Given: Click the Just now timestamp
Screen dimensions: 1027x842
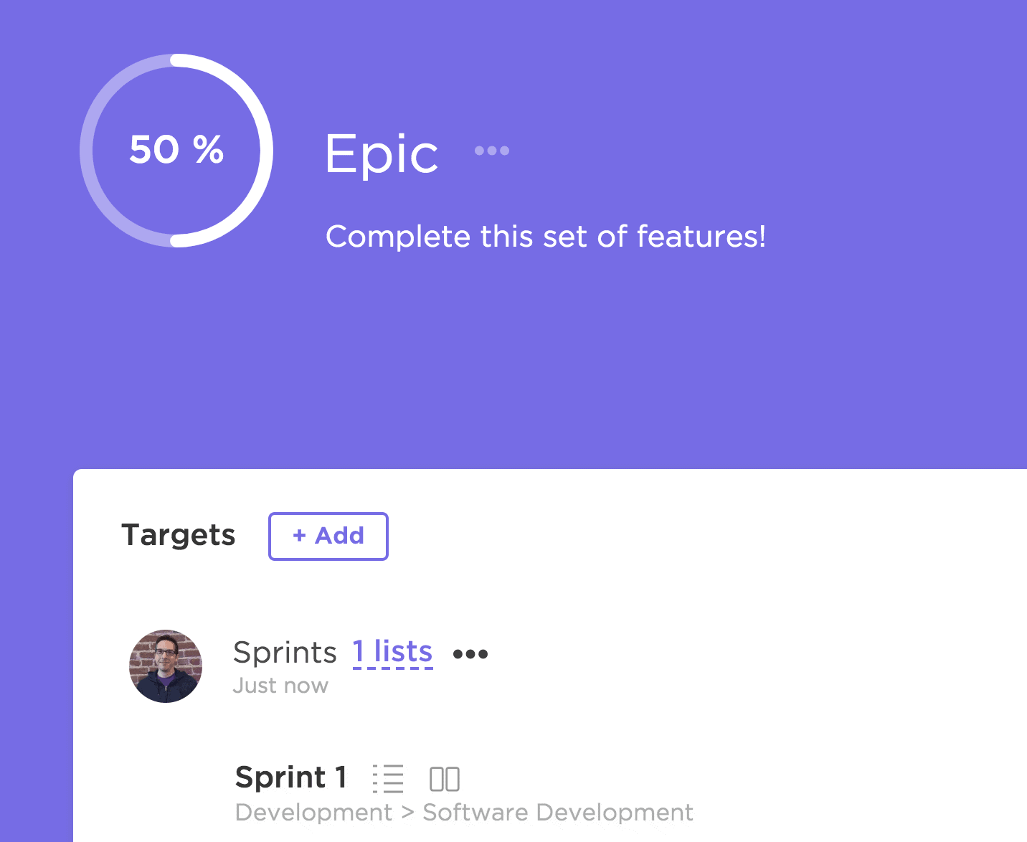Looking at the screenshot, I should coord(281,685).
